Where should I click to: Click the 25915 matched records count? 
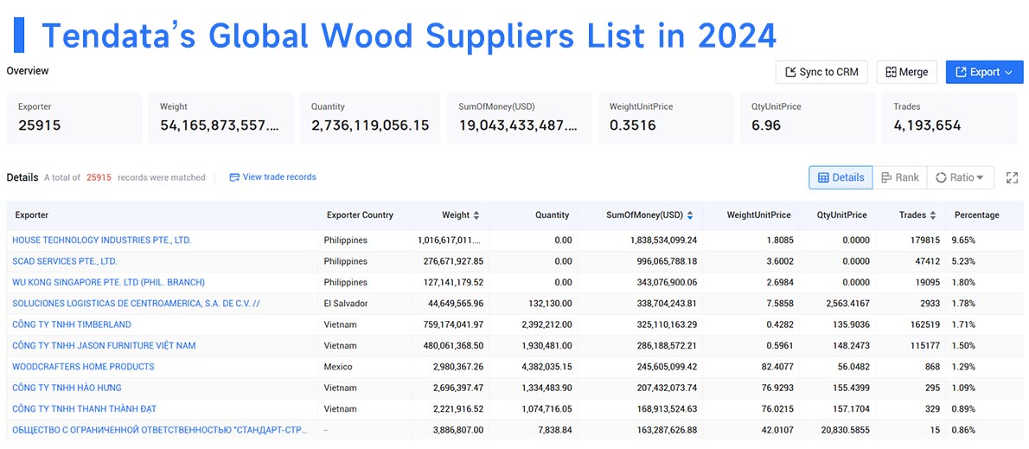click(99, 177)
